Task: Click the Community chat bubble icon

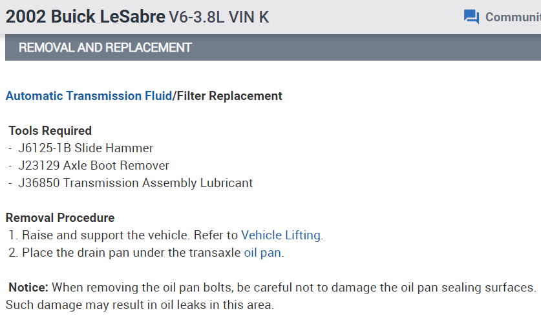Action: [x=471, y=17]
